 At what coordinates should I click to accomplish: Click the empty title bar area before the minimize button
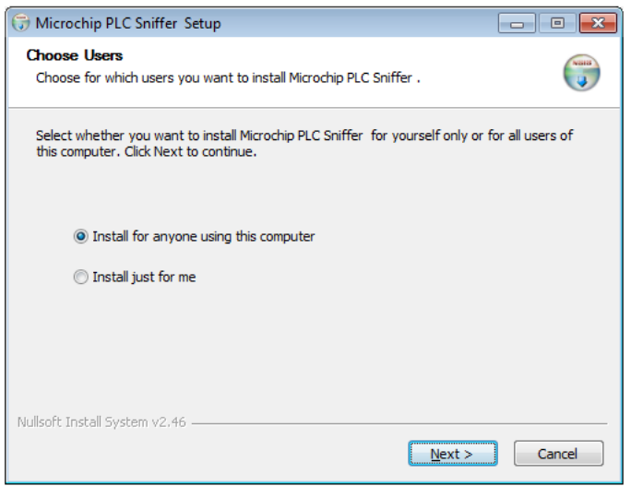[369, 23]
